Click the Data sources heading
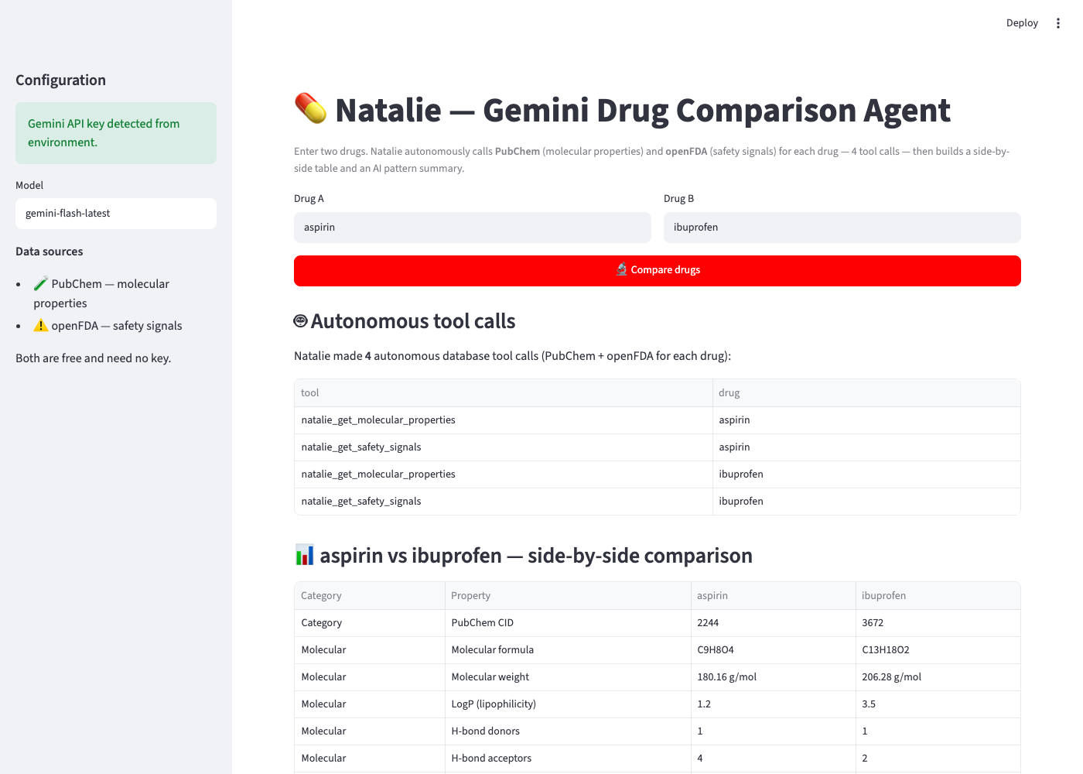This screenshot has height=774, width=1083. [x=50, y=252]
